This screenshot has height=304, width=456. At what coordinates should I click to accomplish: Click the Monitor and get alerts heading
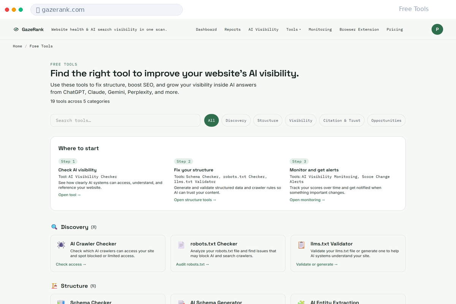click(314, 170)
